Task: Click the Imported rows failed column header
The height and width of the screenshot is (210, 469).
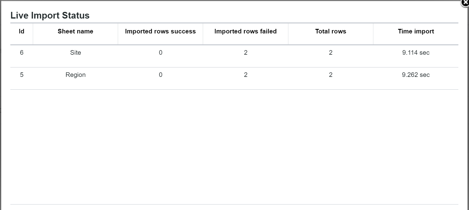Action: tap(245, 31)
